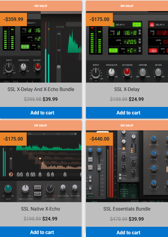Click the $39.99 price of X-Delay And X-Echo Bundle
The image size is (168, 237).
tap(50, 99)
